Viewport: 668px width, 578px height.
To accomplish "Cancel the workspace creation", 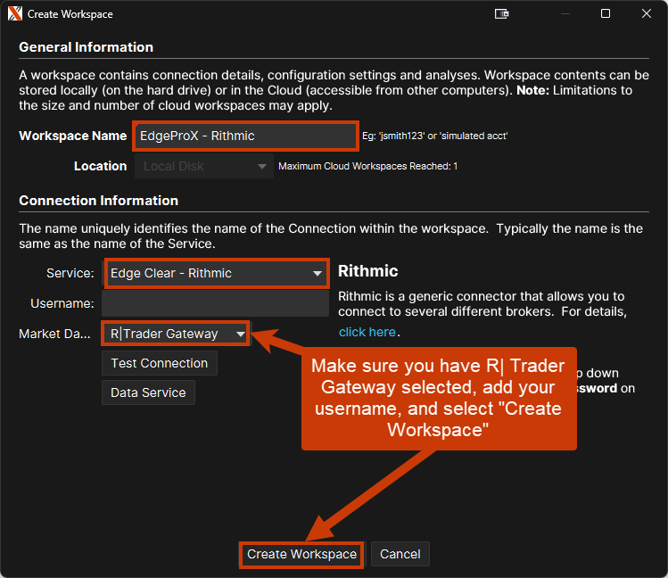I will (400, 554).
